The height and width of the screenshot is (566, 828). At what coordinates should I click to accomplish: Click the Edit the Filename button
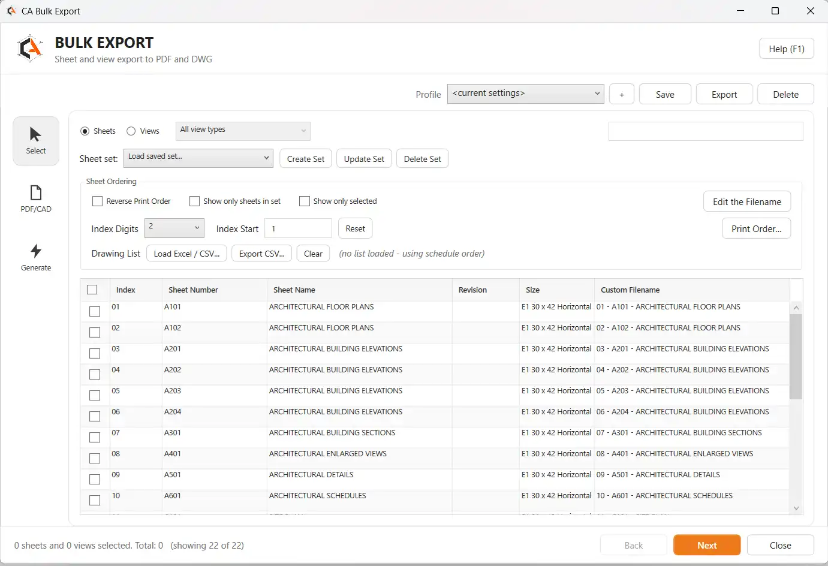(747, 201)
